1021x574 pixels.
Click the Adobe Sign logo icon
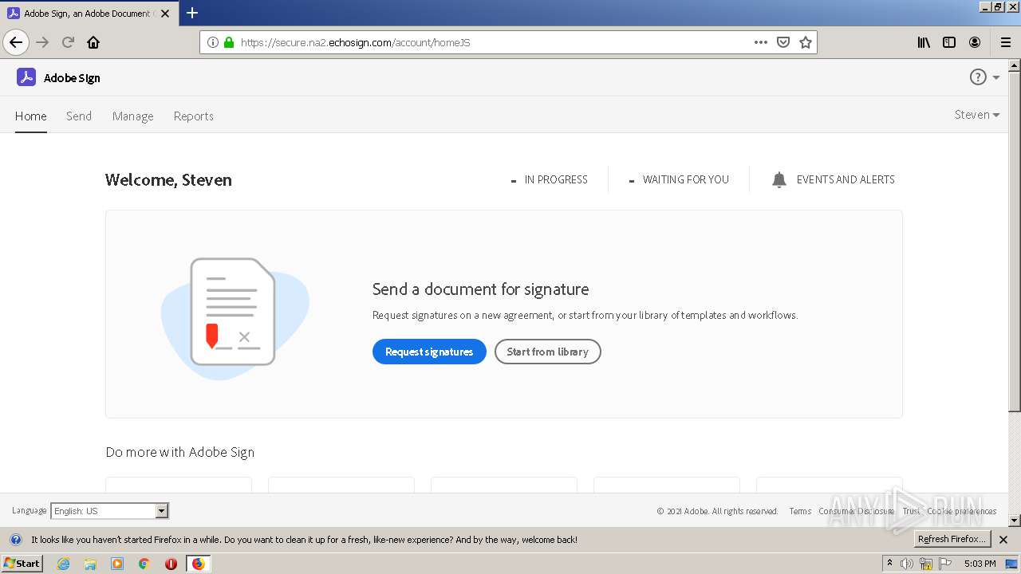[26, 77]
